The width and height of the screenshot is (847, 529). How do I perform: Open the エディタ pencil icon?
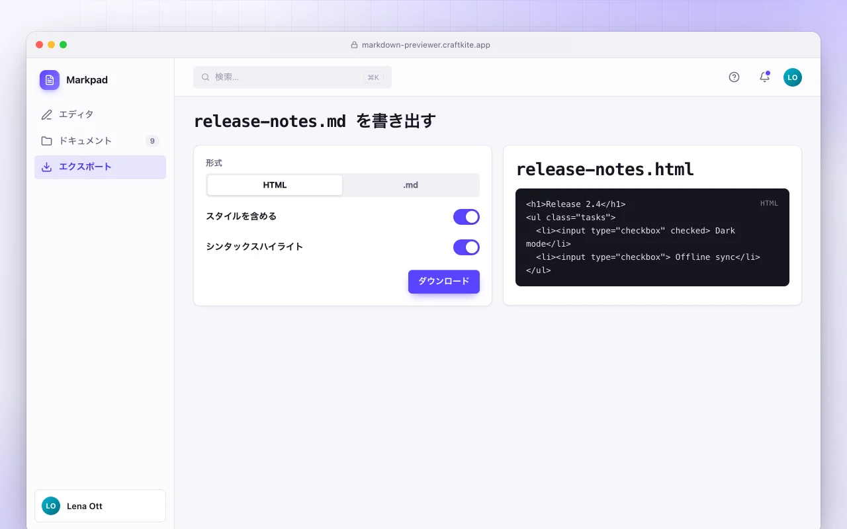tap(46, 114)
